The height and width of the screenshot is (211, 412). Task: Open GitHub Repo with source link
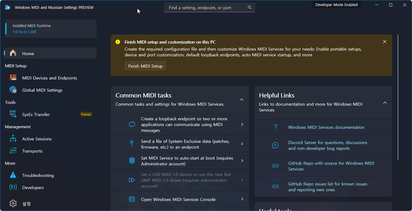(331, 166)
